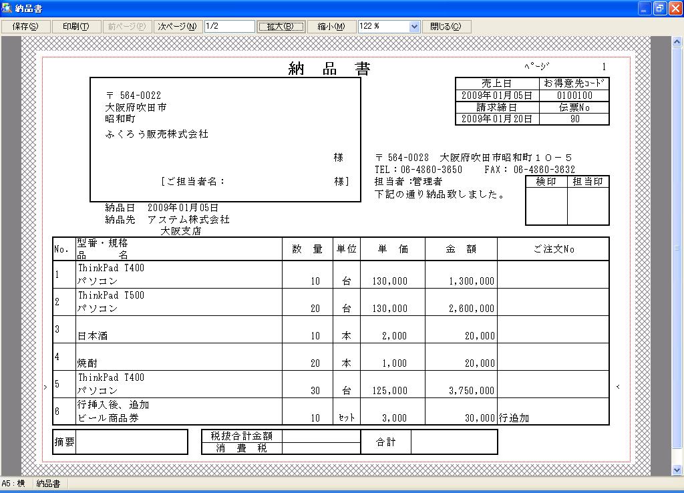Click the 検印 stamp box header

coord(546,182)
